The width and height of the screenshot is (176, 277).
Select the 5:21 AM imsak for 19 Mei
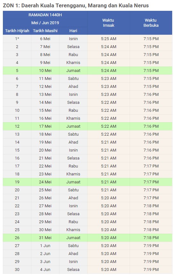coord(109,142)
